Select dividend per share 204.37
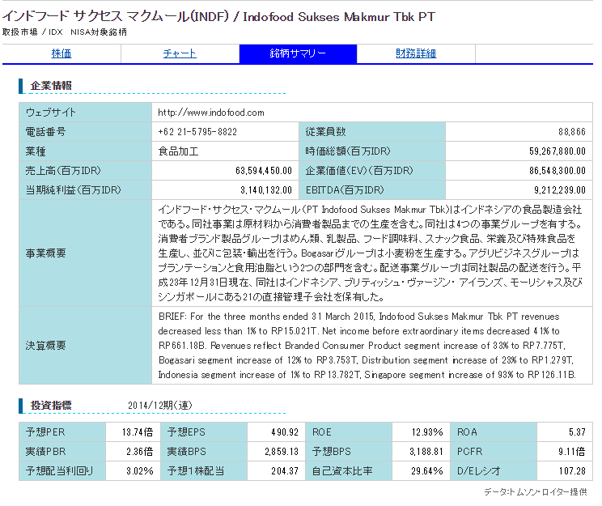The height and width of the screenshot is (506, 602). (285, 471)
